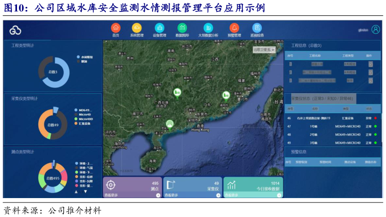Click the pink segment of 测点类型 donut
The width and height of the screenshot is (386, 217).
coord(64,176)
